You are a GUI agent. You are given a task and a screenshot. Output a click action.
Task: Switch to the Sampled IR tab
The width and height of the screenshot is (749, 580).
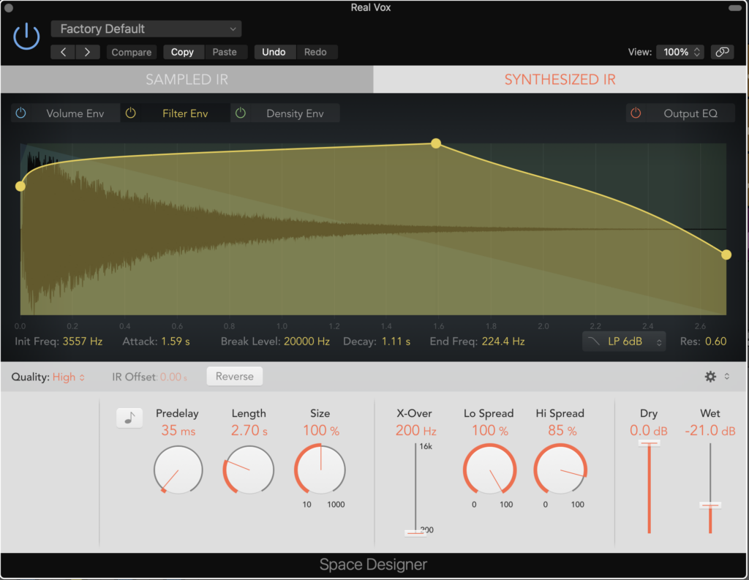[187, 79]
